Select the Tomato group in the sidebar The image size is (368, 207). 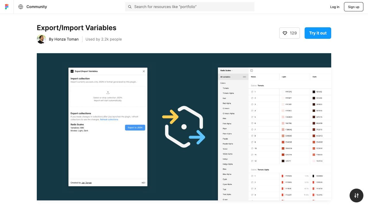point(226,88)
